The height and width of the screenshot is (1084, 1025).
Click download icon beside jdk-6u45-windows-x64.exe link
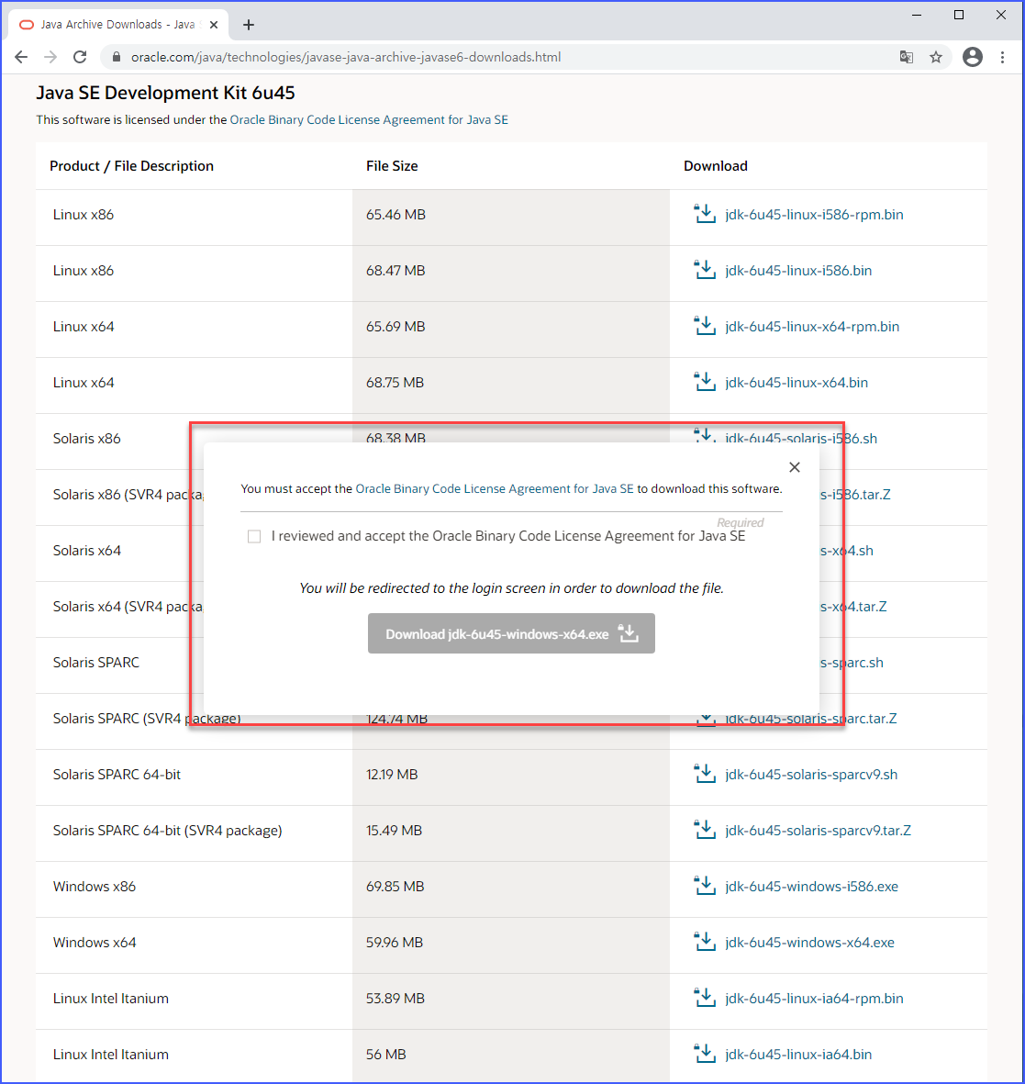tap(705, 943)
